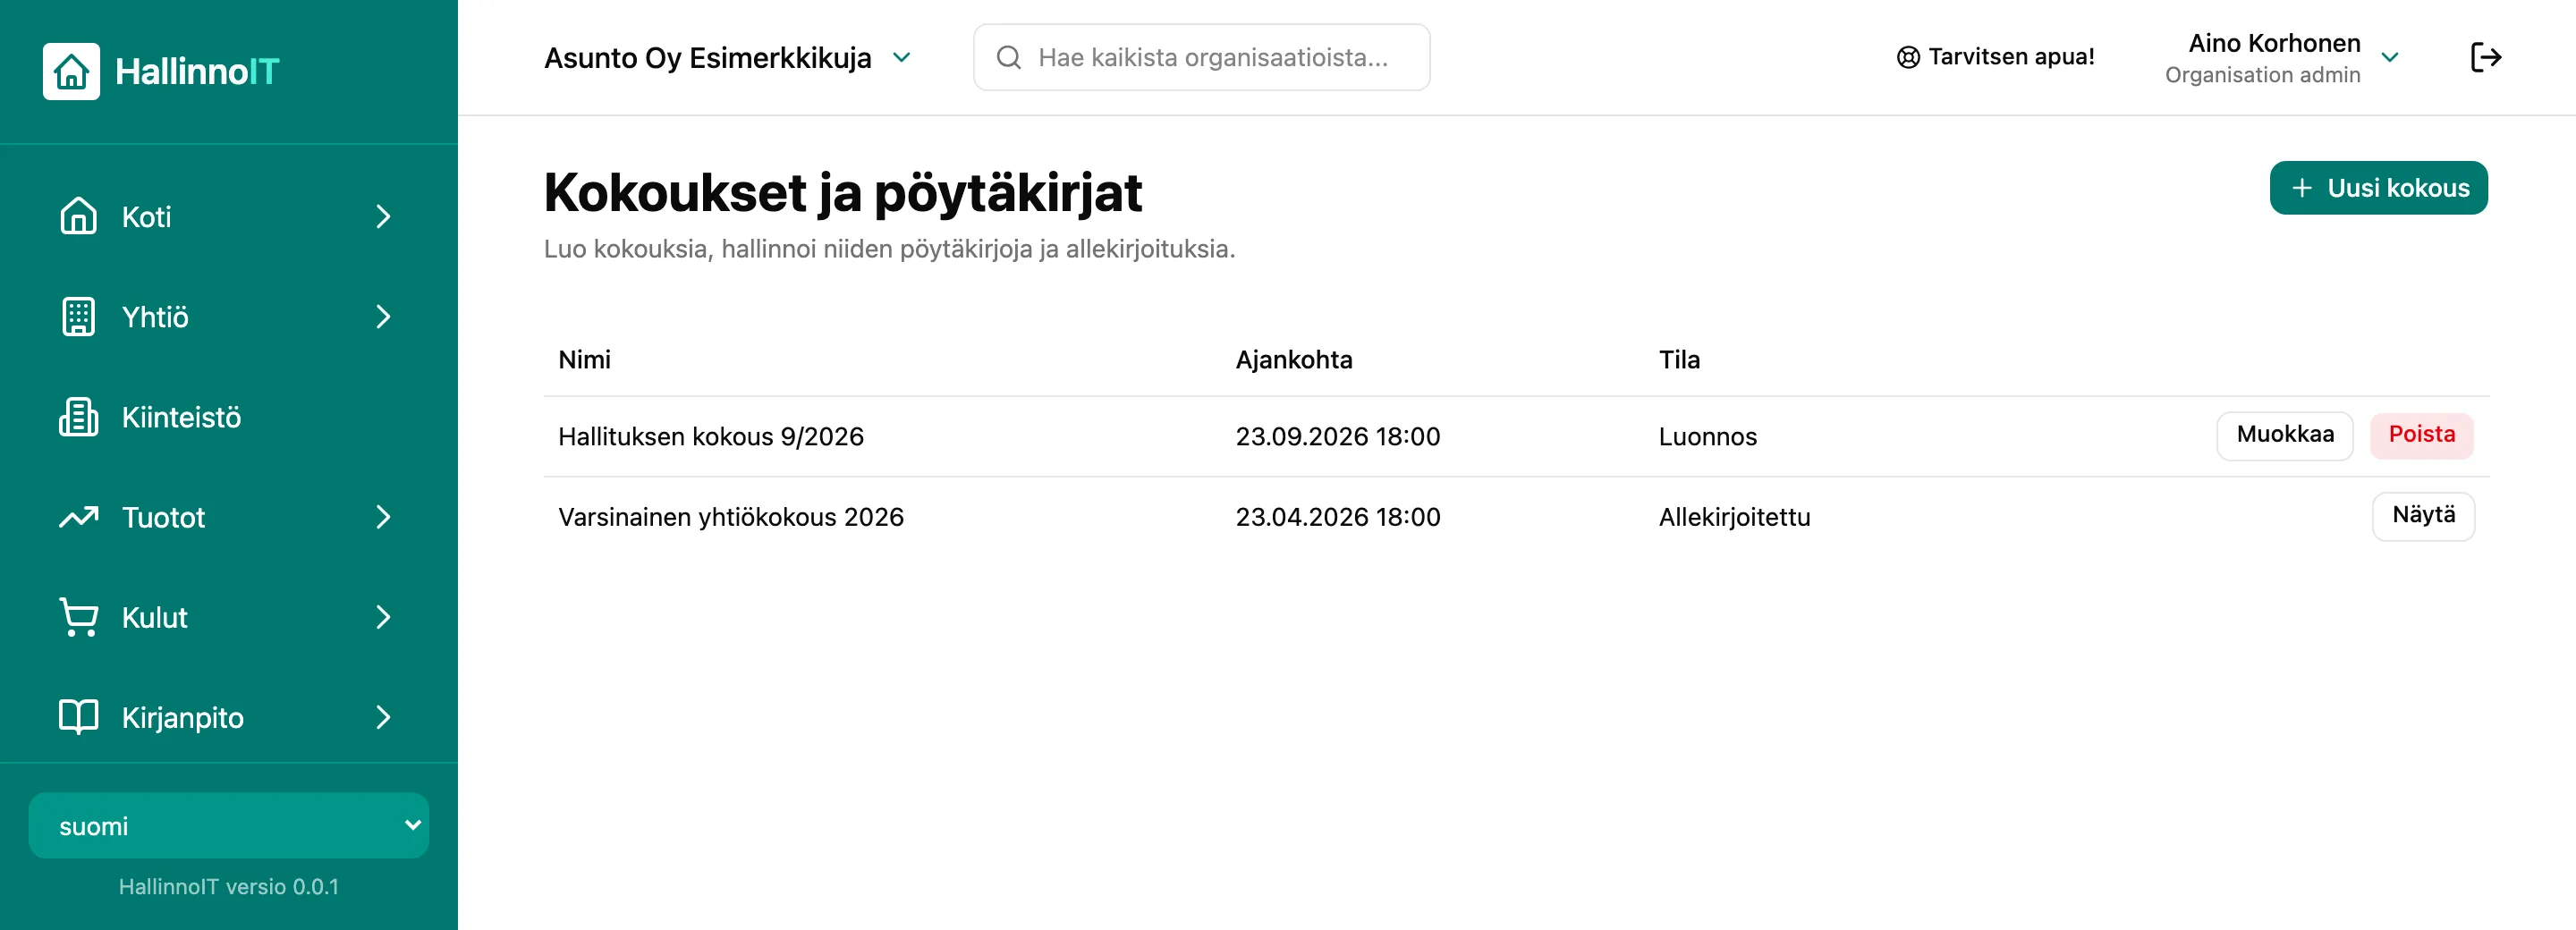Click the plus icon on Uusi kokous
Viewport: 2576px width, 930px height.
(2302, 188)
